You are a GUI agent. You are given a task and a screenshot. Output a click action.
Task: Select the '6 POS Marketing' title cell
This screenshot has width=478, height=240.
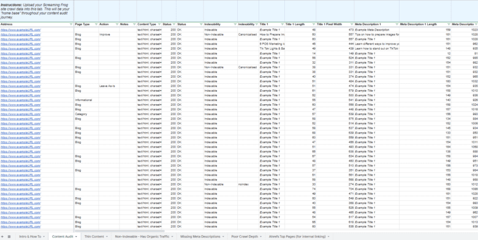[271, 44]
